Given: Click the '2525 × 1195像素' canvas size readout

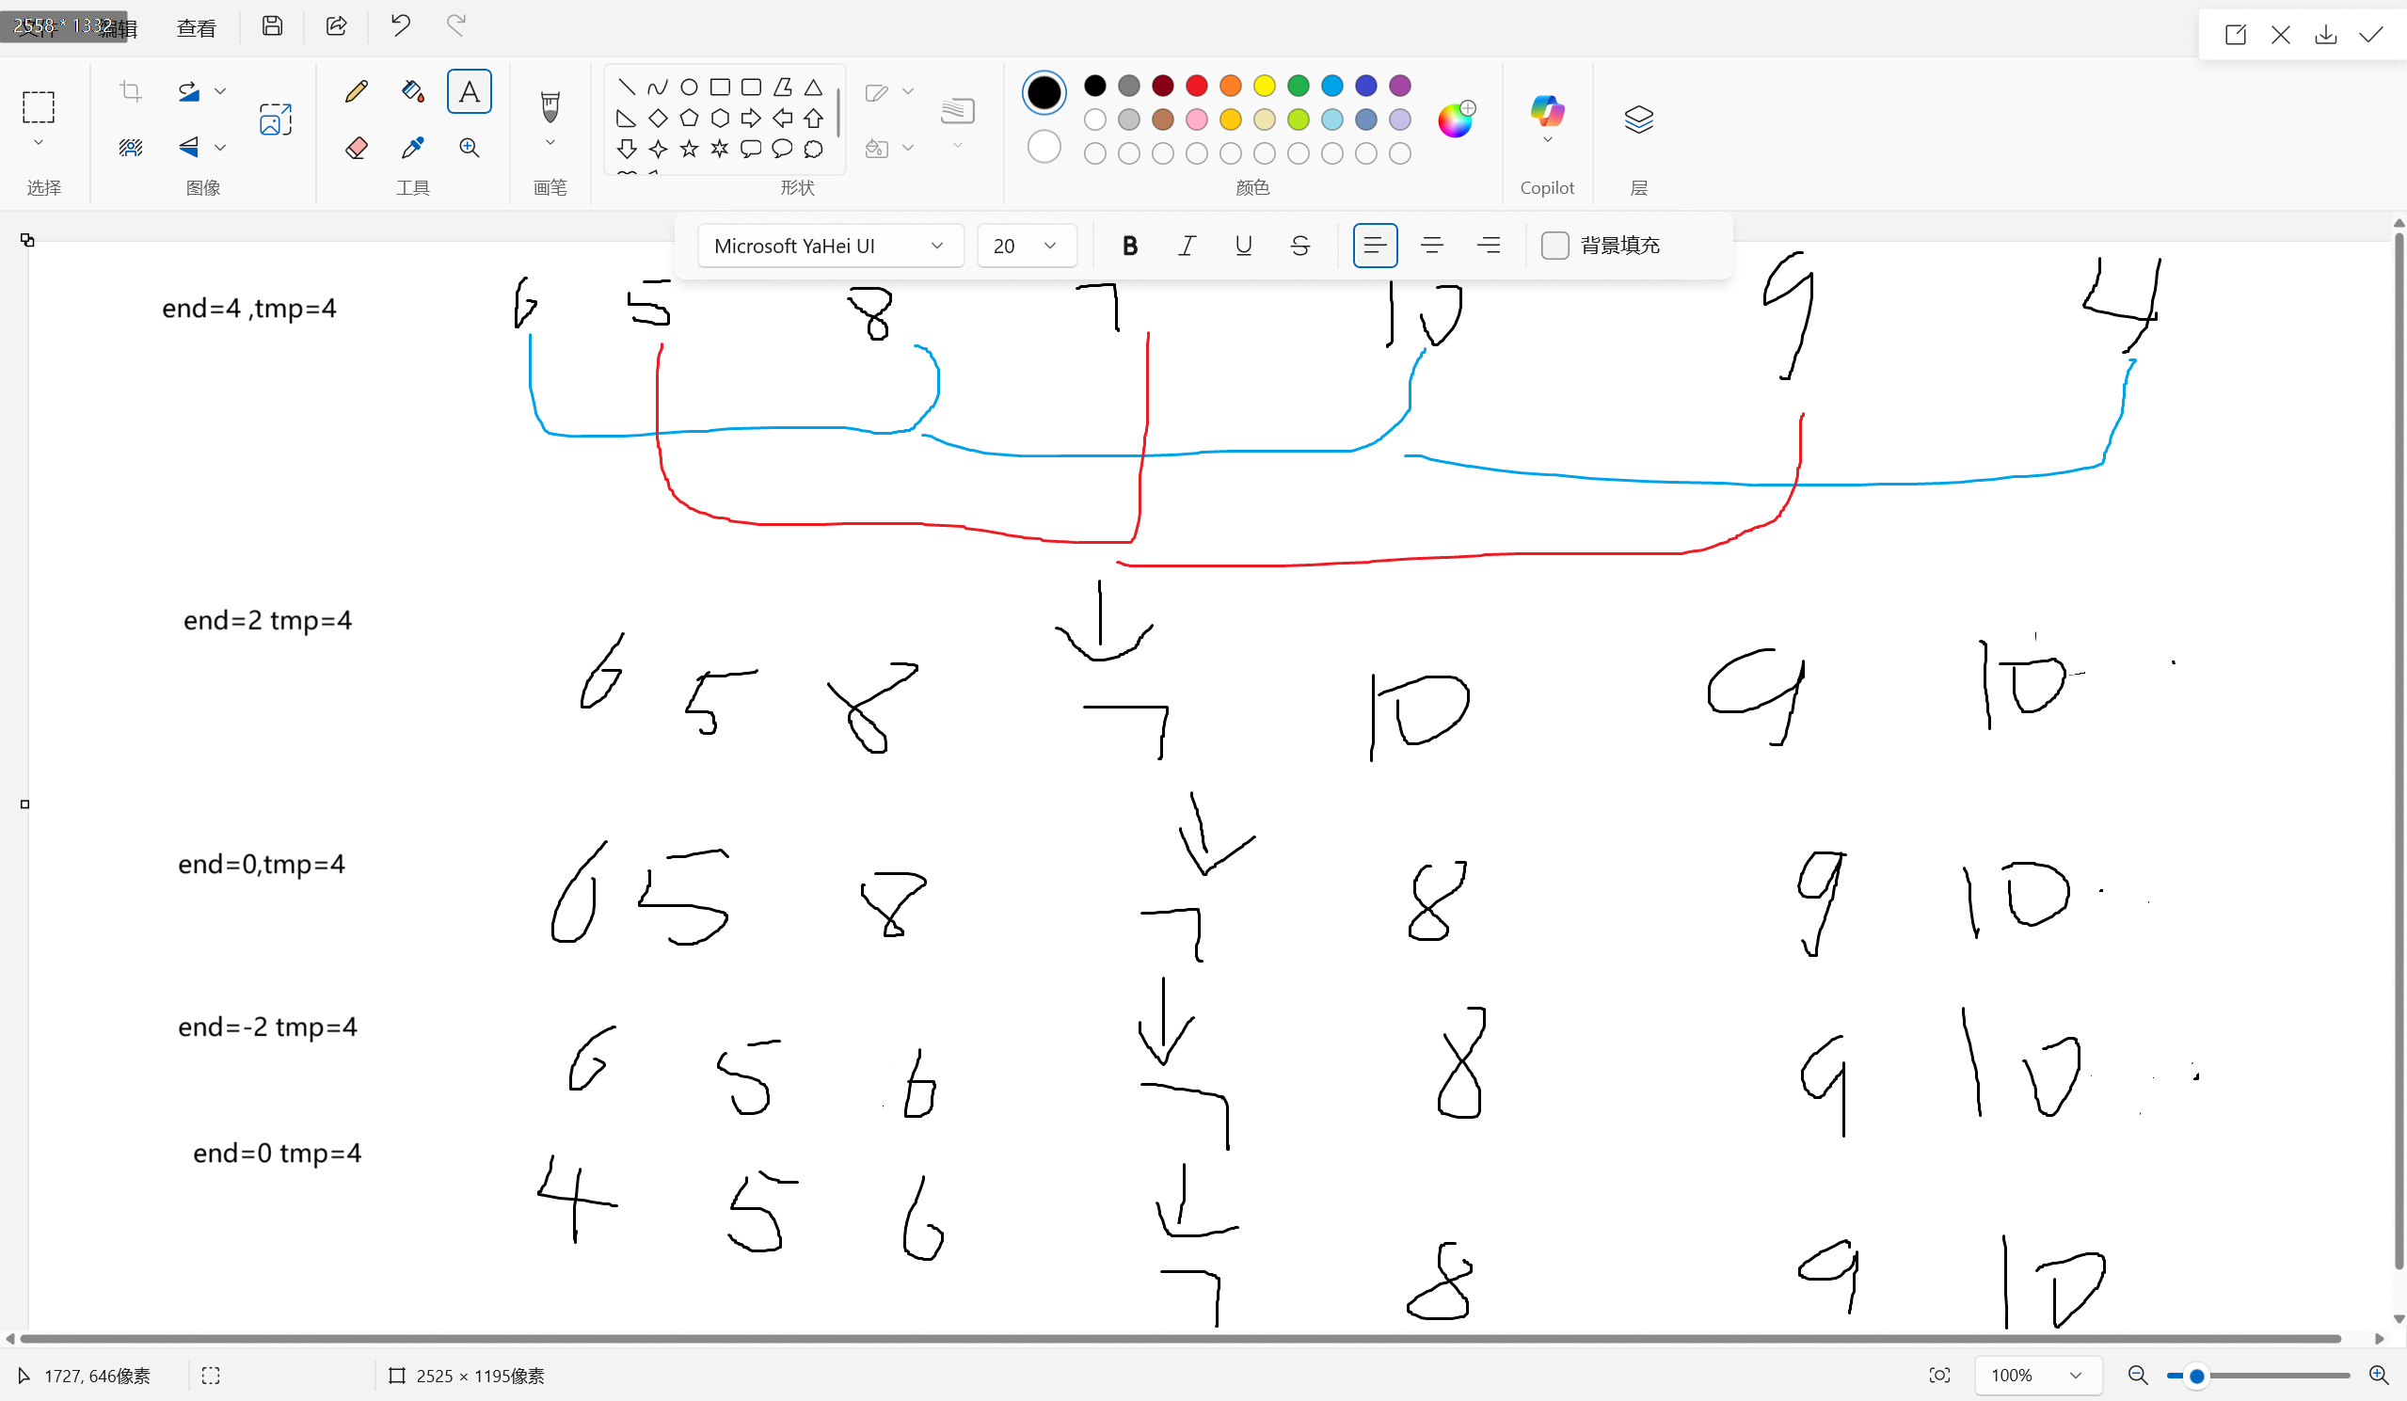Looking at the screenshot, I should pyautogui.click(x=481, y=1376).
